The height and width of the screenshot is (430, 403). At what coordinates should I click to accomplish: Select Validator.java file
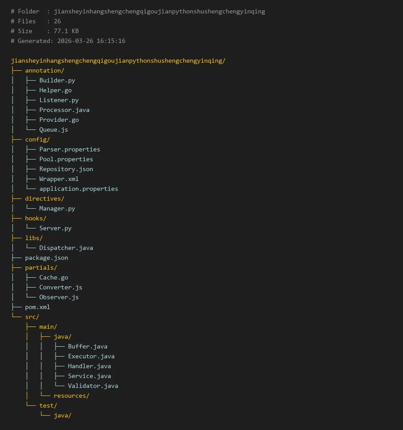coord(93,386)
